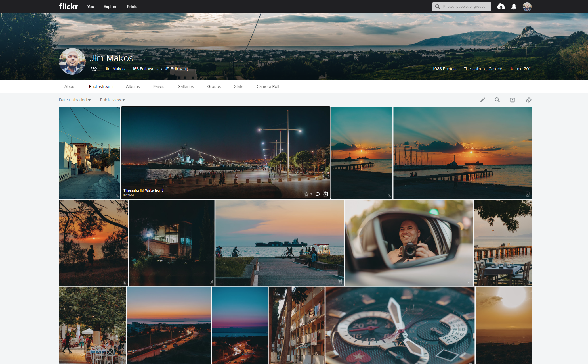Switch to the Groups tab
The image size is (588, 364).
[214, 86]
